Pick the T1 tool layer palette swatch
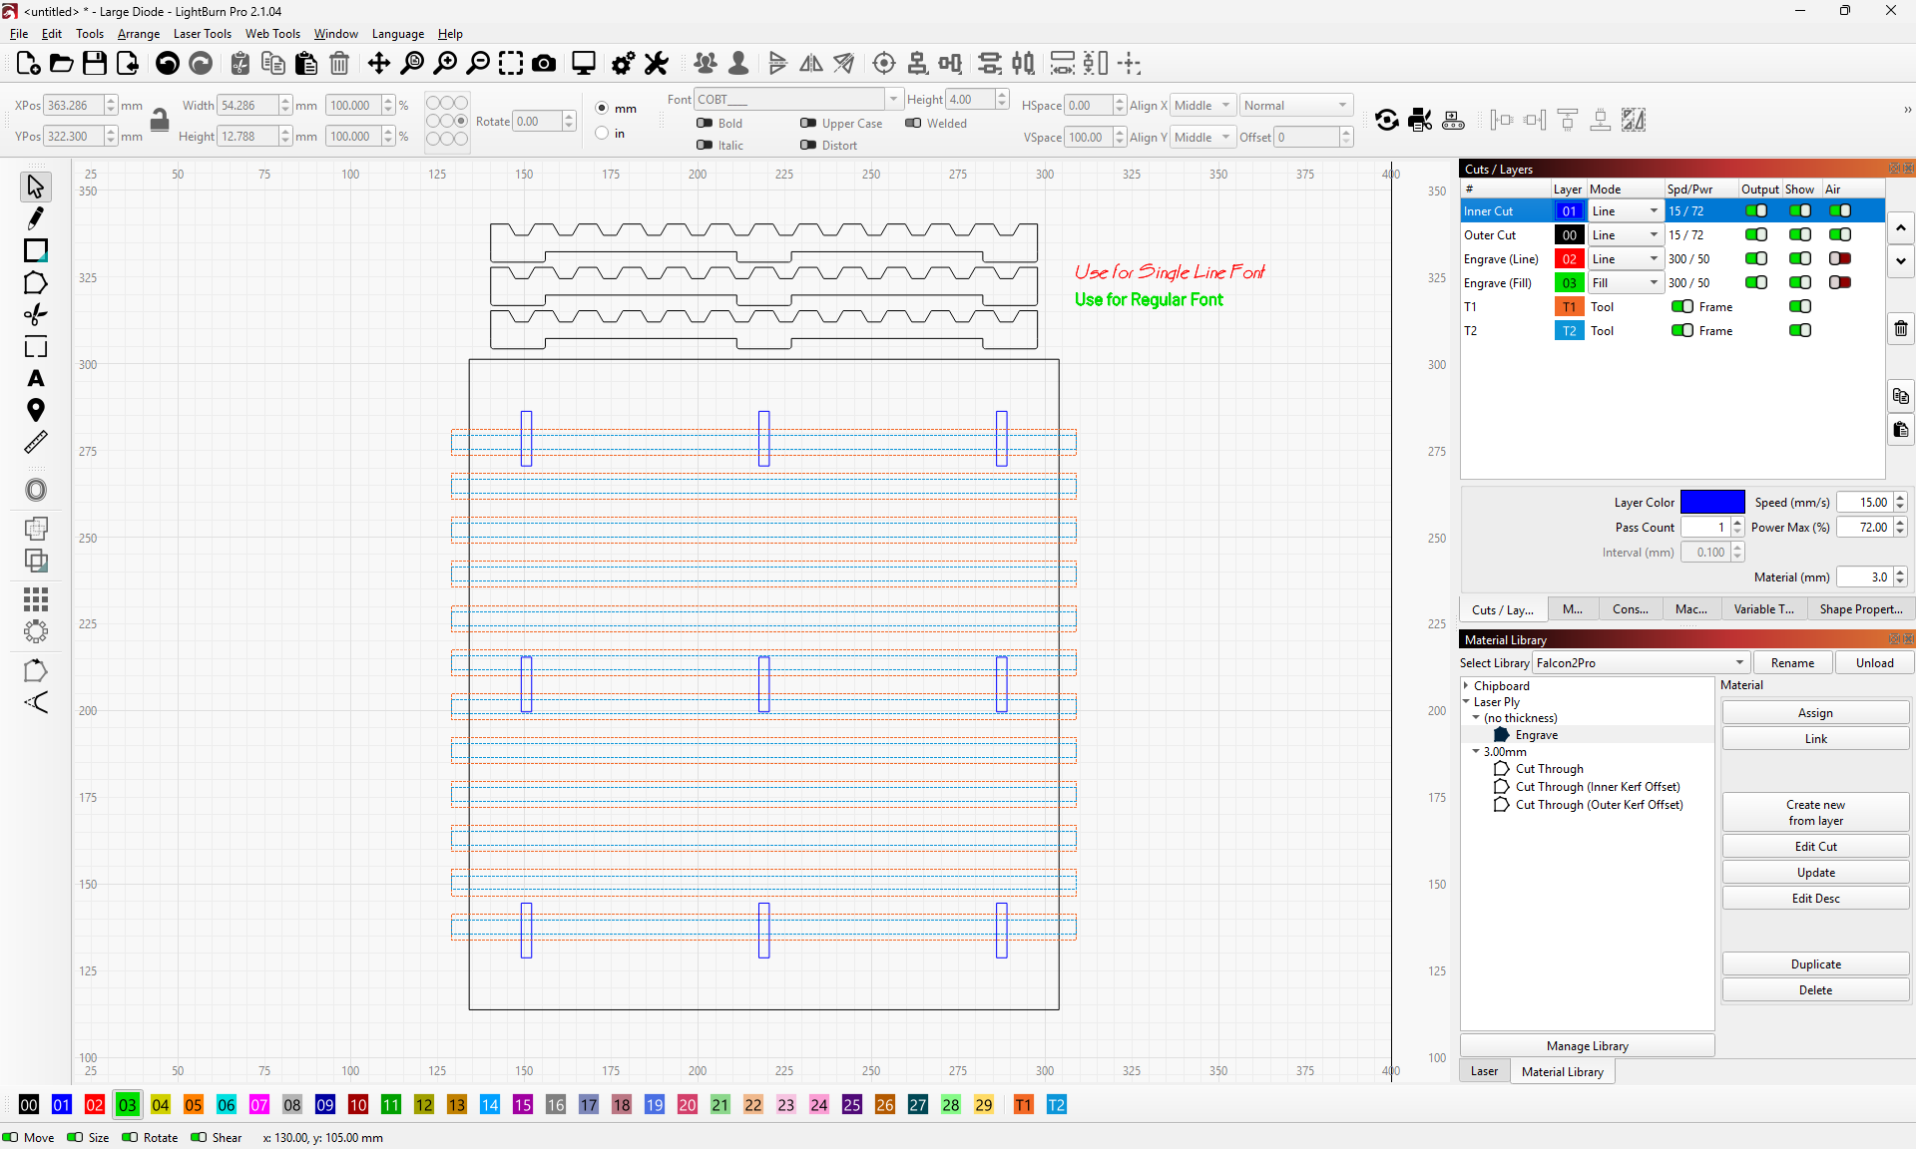Viewport: 1916px width, 1149px height. tap(1023, 1104)
